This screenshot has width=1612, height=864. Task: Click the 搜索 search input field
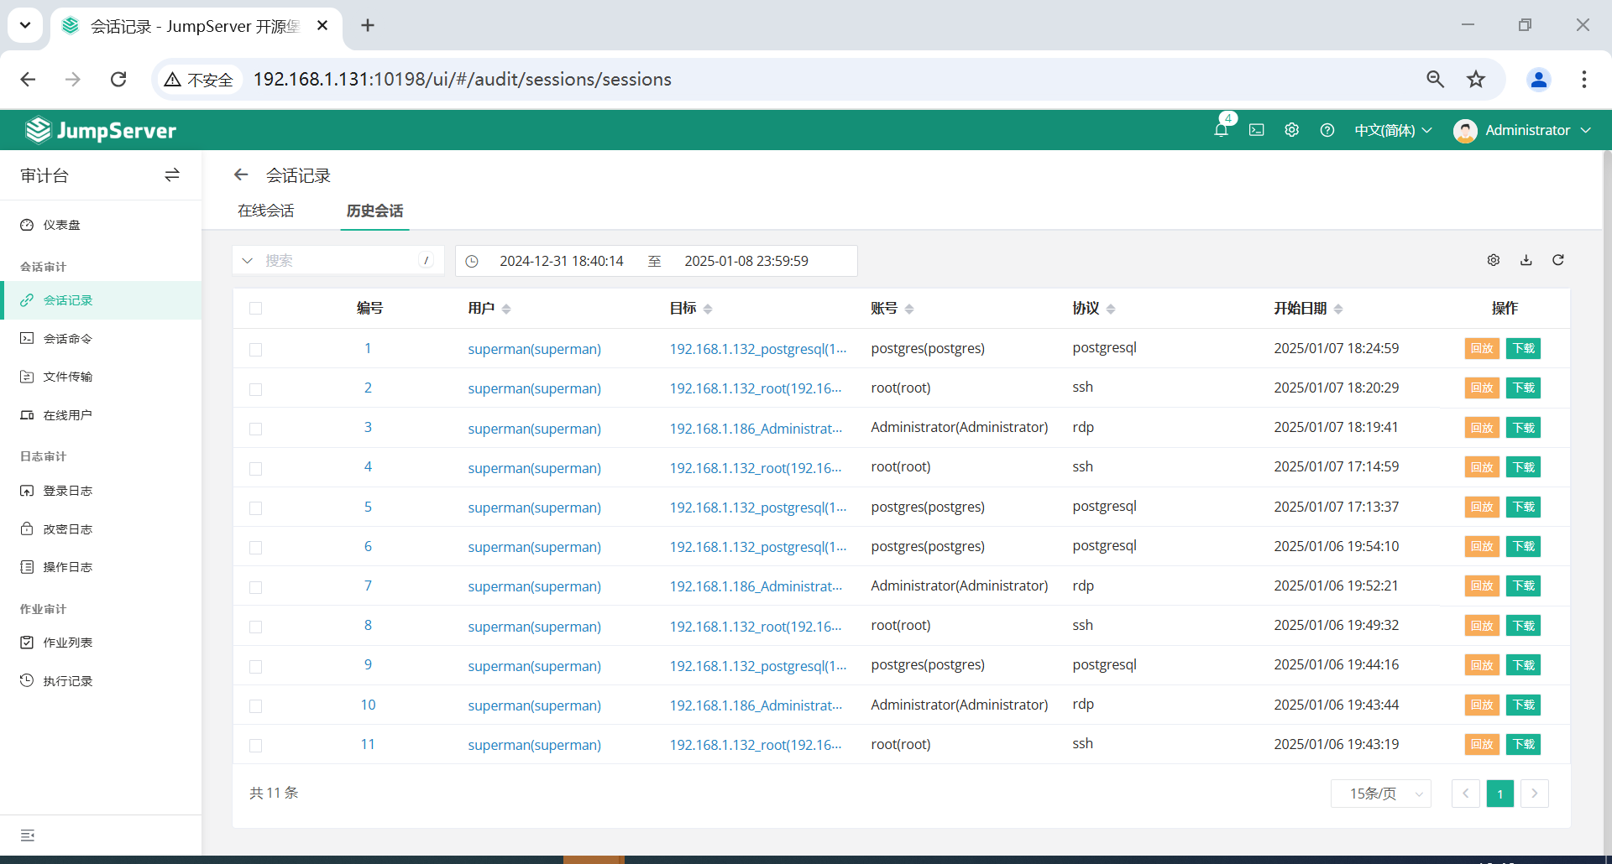point(340,261)
